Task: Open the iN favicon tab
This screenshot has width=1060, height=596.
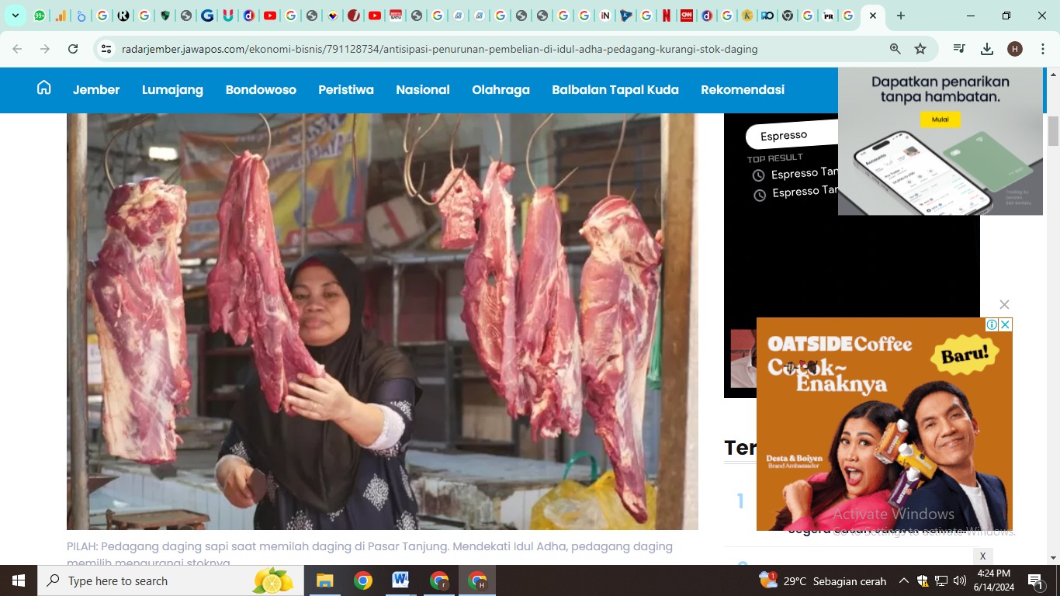Action: click(x=605, y=16)
